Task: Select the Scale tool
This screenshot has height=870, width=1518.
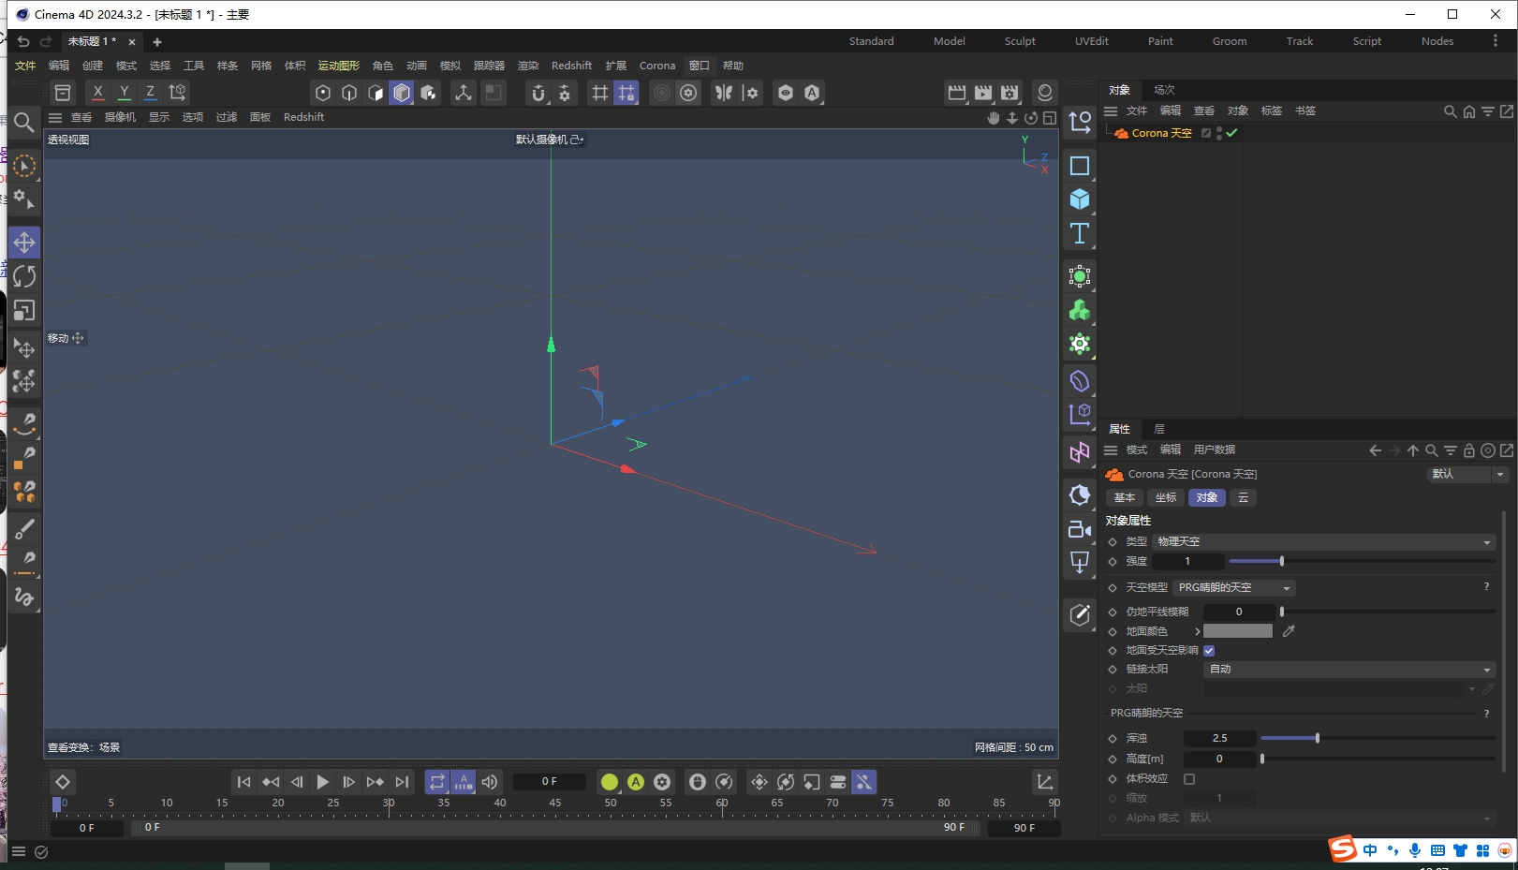Action: [24, 310]
